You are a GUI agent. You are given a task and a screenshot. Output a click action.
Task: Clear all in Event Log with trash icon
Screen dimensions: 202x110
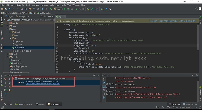coord(104,98)
